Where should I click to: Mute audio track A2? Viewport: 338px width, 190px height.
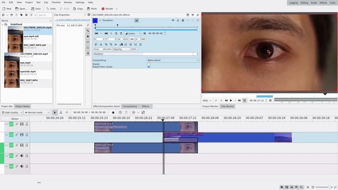pos(22,166)
